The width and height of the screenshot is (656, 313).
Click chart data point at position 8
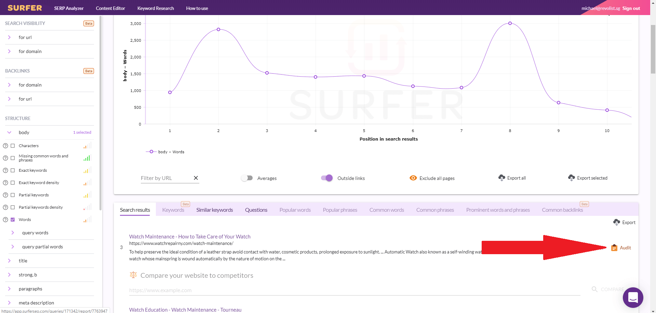pyautogui.click(x=510, y=23)
